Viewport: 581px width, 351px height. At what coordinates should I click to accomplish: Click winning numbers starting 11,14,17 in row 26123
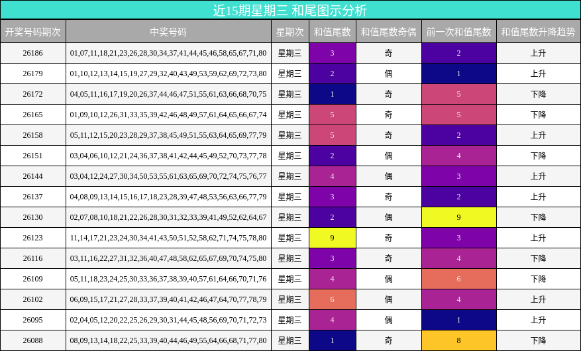pyautogui.click(x=168, y=238)
